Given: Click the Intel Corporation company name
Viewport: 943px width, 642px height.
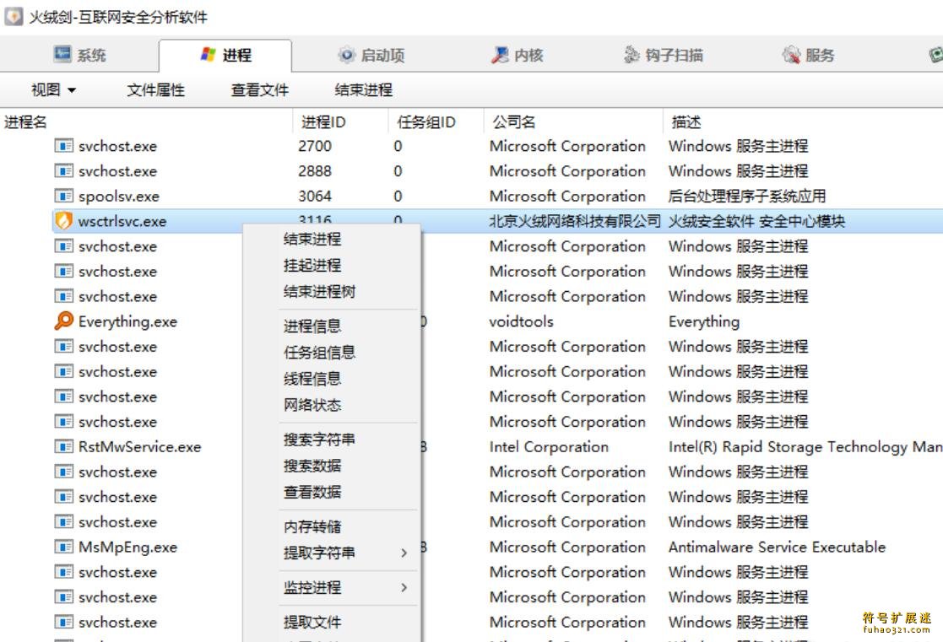Looking at the screenshot, I should (x=549, y=447).
